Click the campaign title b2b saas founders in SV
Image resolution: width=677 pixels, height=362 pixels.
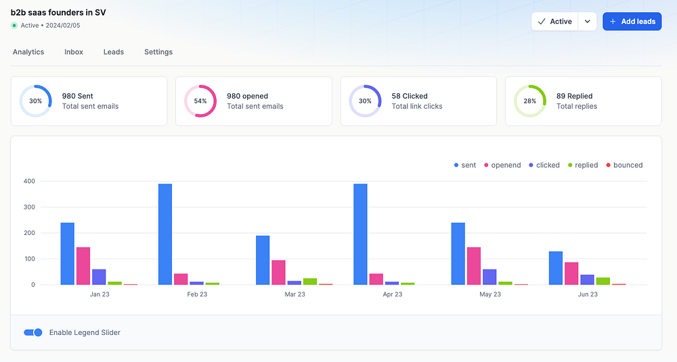pyautogui.click(x=58, y=13)
